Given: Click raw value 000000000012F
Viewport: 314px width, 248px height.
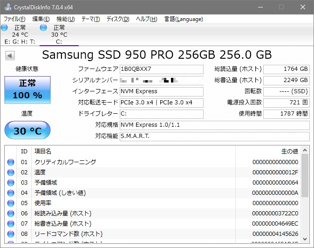Looking at the screenshot, I should click(275, 172).
